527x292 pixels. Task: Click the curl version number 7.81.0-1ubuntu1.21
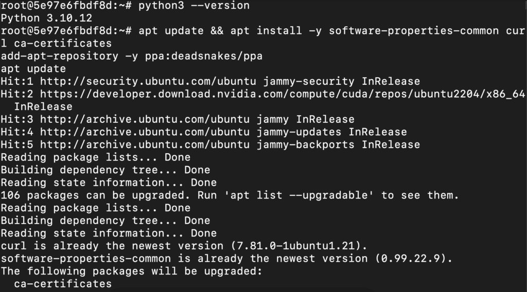click(286, 246)
